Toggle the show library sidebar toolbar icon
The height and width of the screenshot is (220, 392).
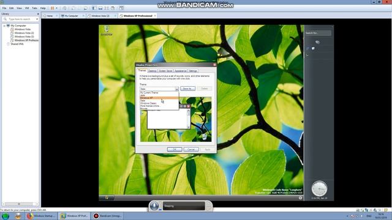tap(94, 8)
